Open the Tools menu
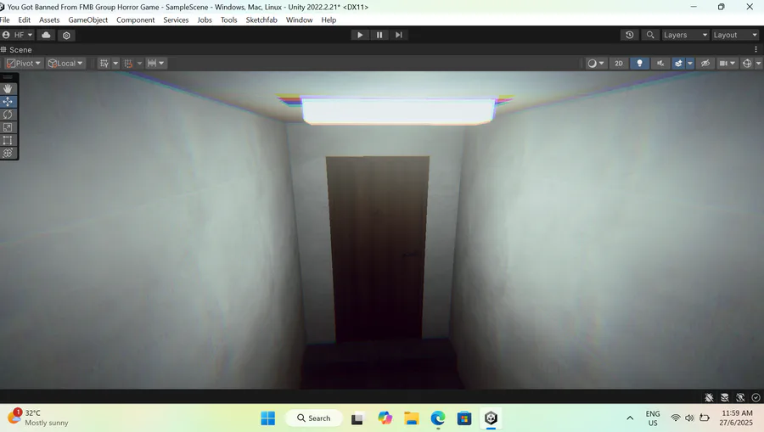This screenshot has height=432, width=764. point(228,20)
